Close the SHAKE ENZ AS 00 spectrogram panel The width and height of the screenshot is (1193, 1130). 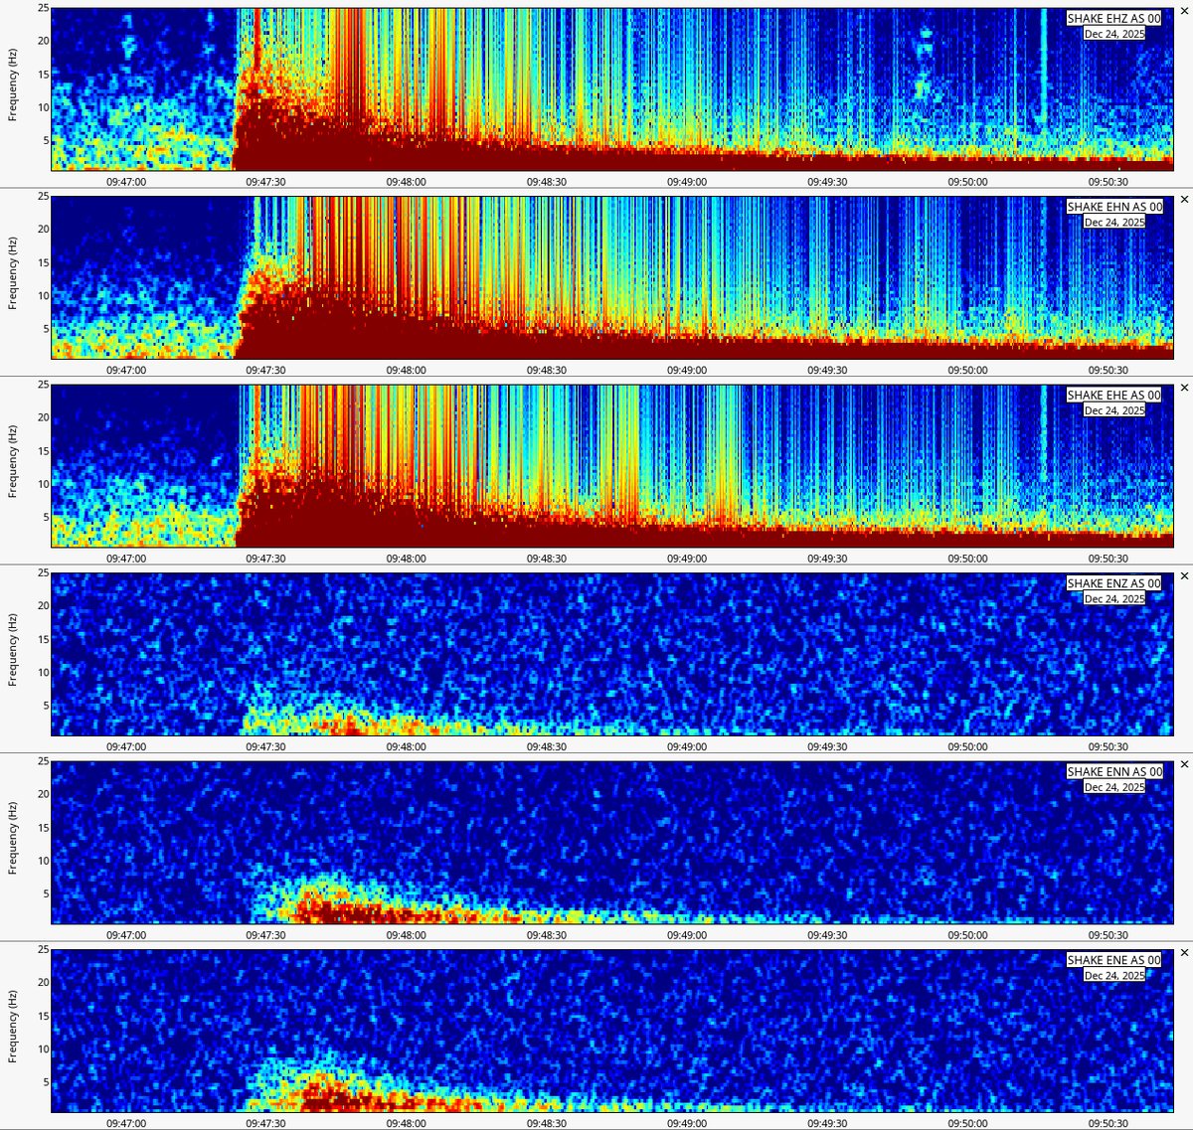[x=1184, y=576]
